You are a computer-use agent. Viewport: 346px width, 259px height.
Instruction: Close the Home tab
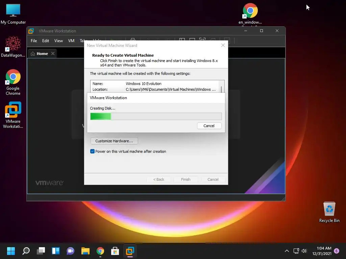[53, 54]
